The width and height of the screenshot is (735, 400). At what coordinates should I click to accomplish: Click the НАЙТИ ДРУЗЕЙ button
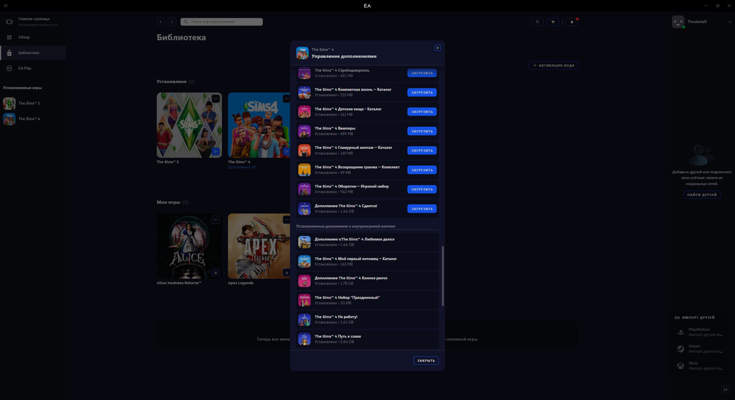tap(702, 195)
